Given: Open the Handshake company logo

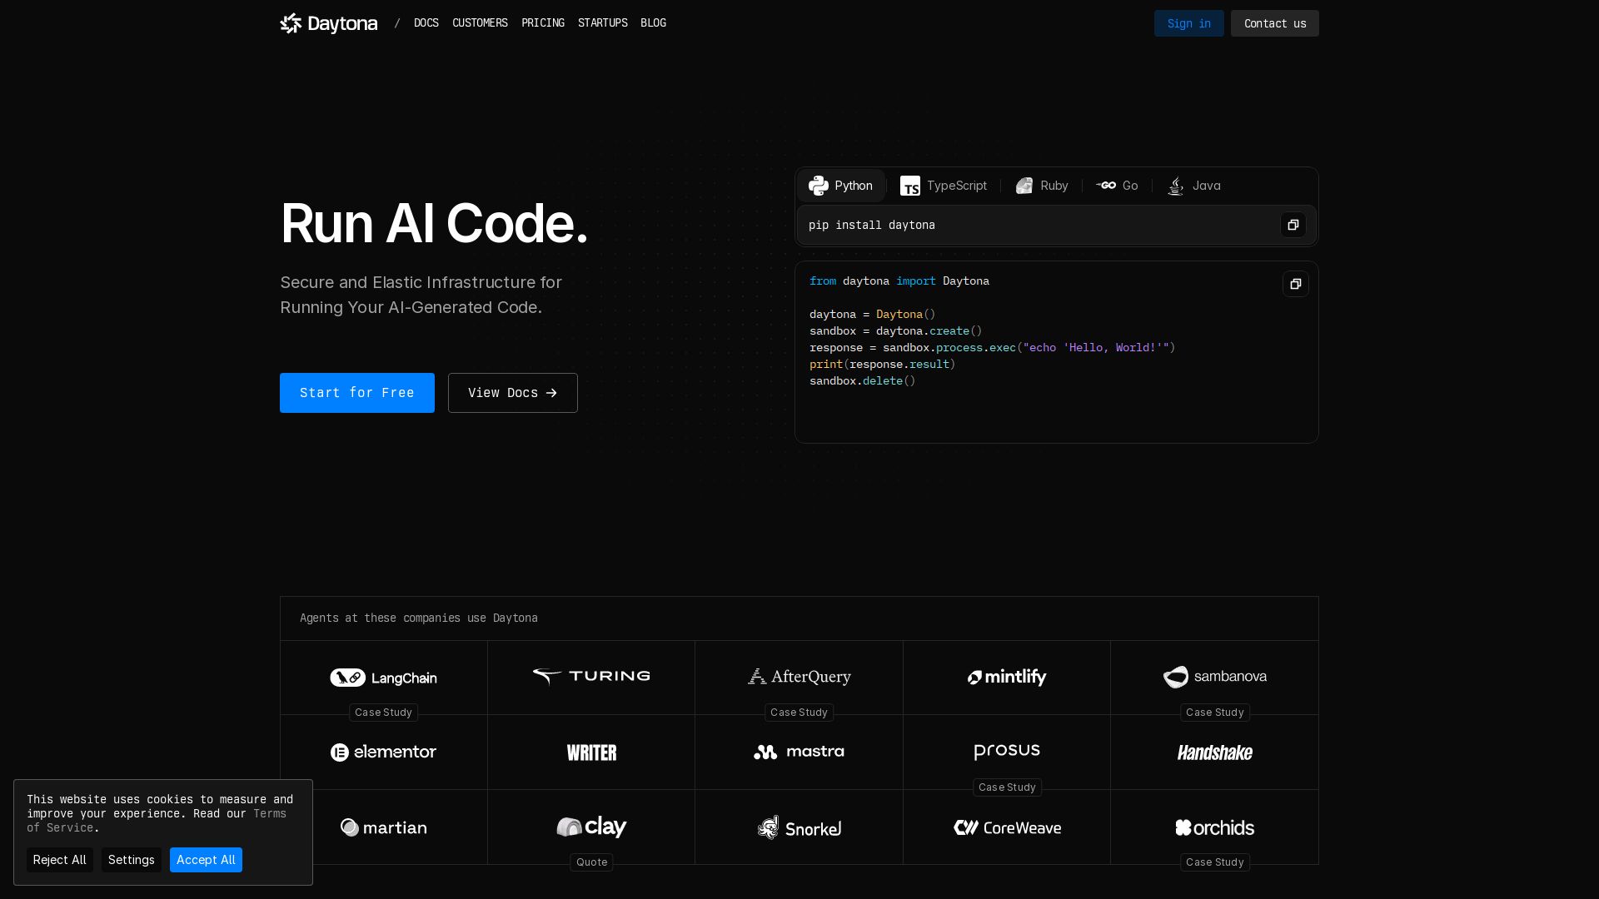Looking at the screenshot, I should point(1215,752).
